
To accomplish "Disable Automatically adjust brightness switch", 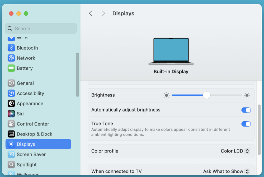I will (246, 110).
